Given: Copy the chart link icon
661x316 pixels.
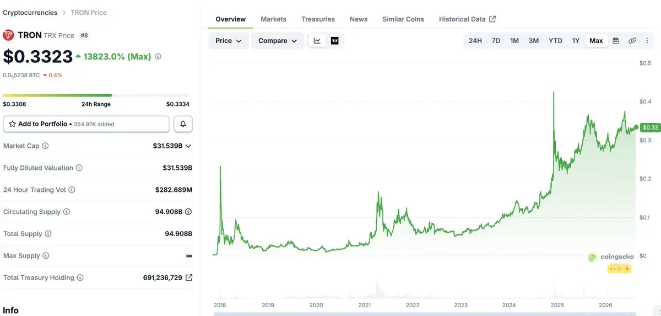Looking at the screenshot, I should click(632, 41).
